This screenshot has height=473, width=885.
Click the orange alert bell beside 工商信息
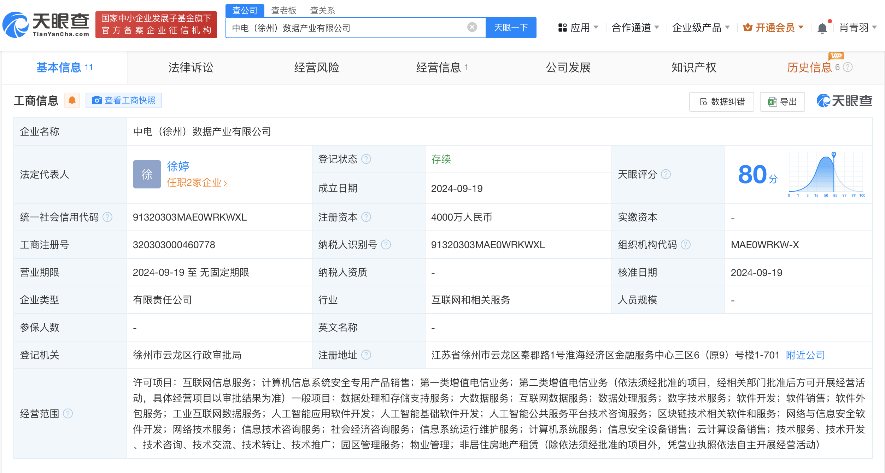tap(72, 100)
